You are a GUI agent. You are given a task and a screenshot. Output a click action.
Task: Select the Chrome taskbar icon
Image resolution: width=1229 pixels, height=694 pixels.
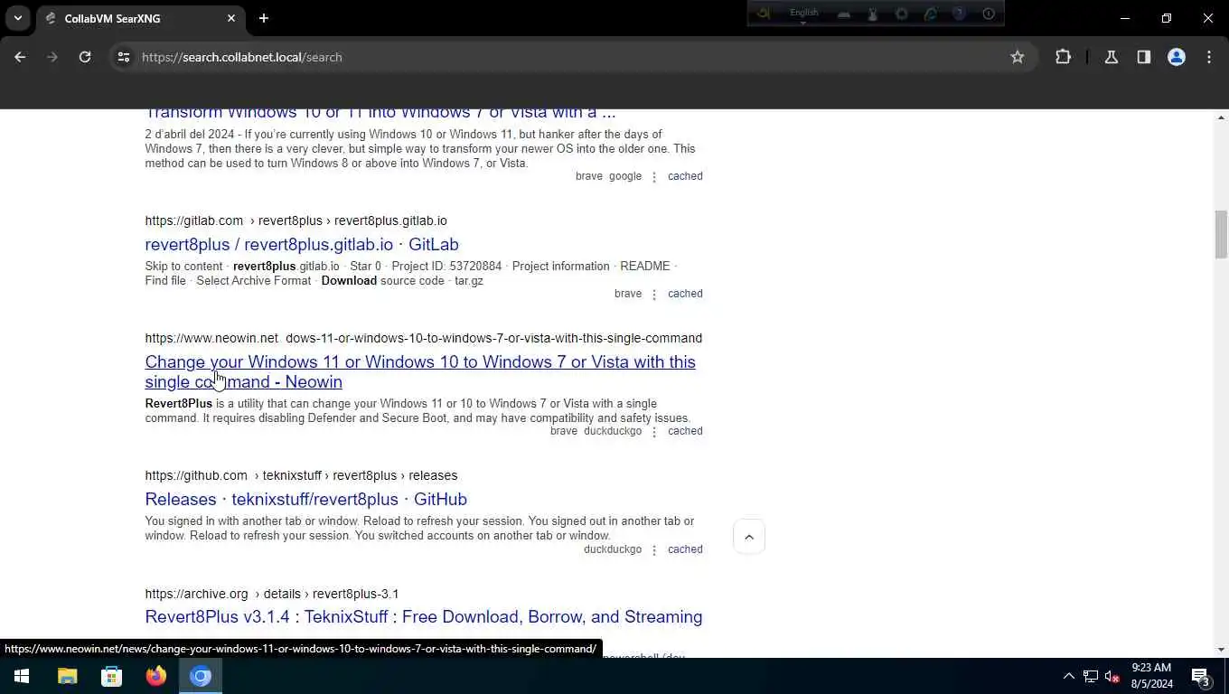point(201,676)
